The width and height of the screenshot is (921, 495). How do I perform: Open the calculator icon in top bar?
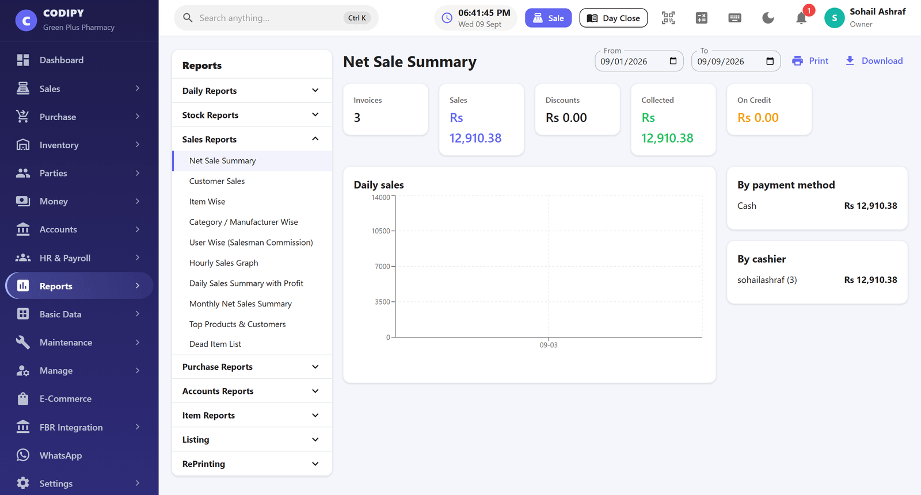(701, 18)
